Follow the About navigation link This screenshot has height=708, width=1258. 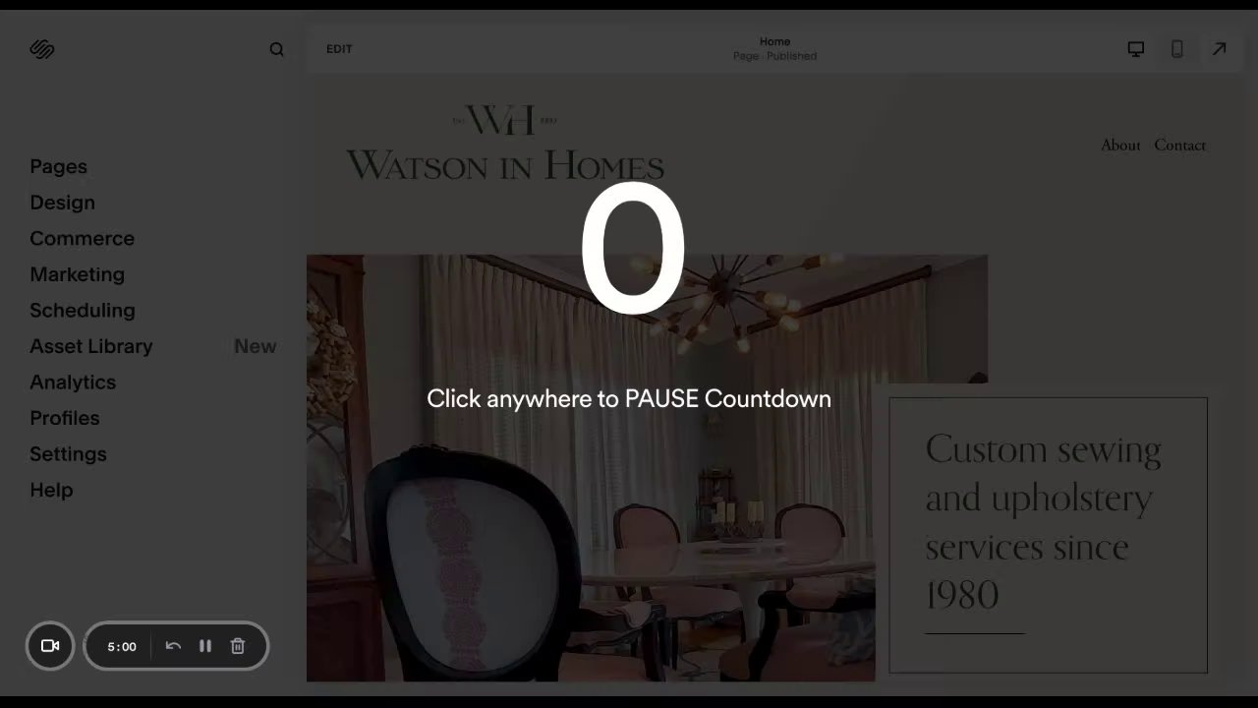click(1120, 145)
